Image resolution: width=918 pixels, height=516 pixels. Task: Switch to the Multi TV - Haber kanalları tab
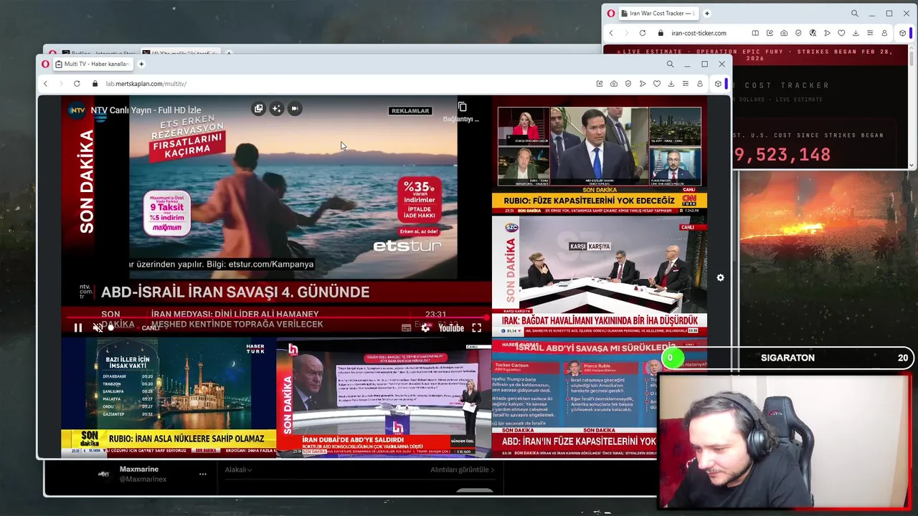(x=93, y=64)
